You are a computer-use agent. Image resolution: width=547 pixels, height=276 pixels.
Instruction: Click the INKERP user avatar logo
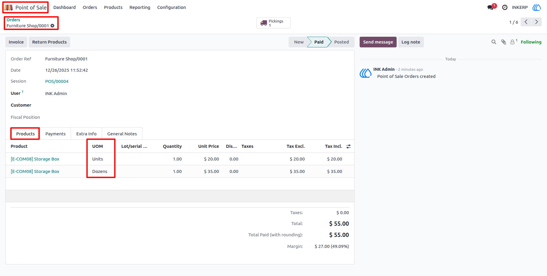tap(537, 7)
